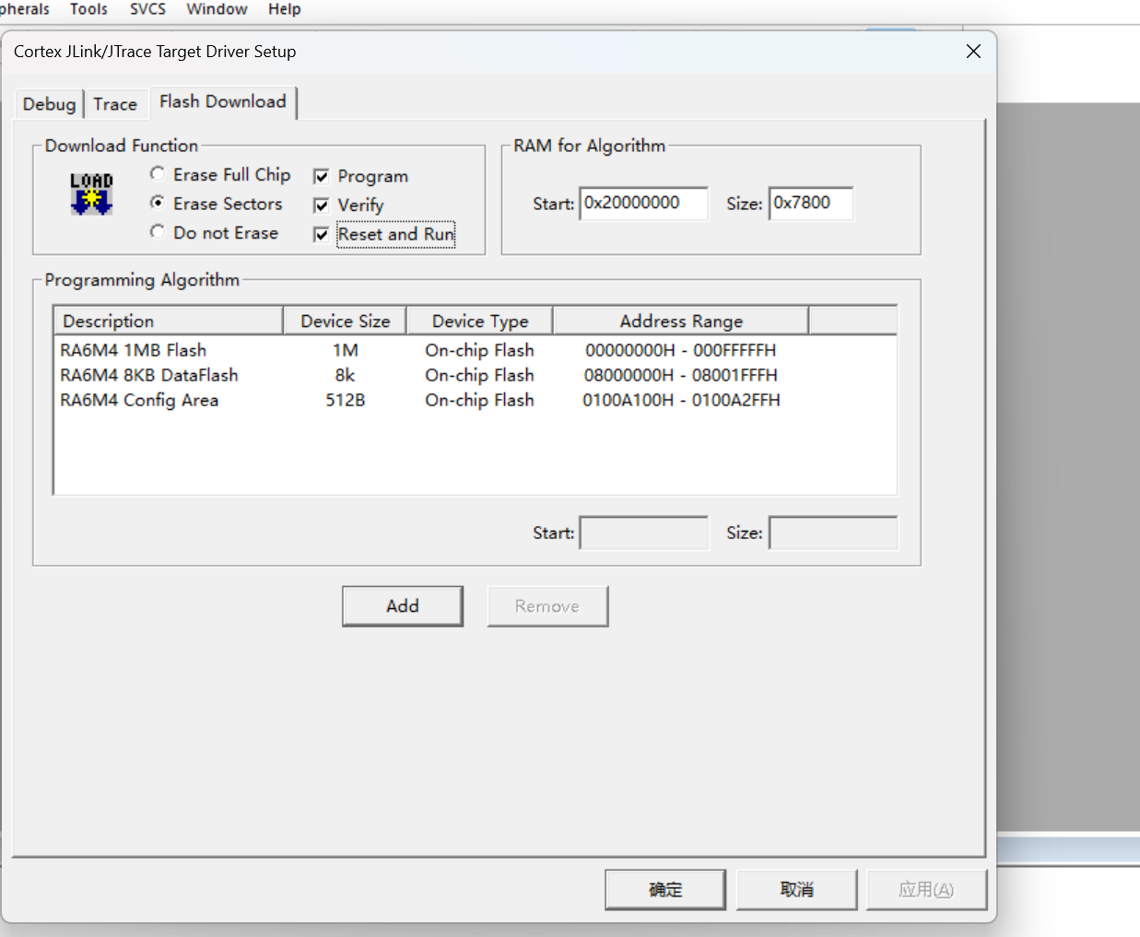Open the Trace tab
This screenshot has width=1140, height=937.
pos(115,104)
